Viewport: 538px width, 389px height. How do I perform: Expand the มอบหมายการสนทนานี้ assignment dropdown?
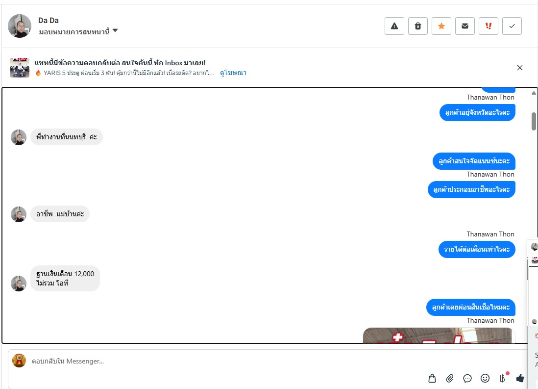click(x=78, y=31)
